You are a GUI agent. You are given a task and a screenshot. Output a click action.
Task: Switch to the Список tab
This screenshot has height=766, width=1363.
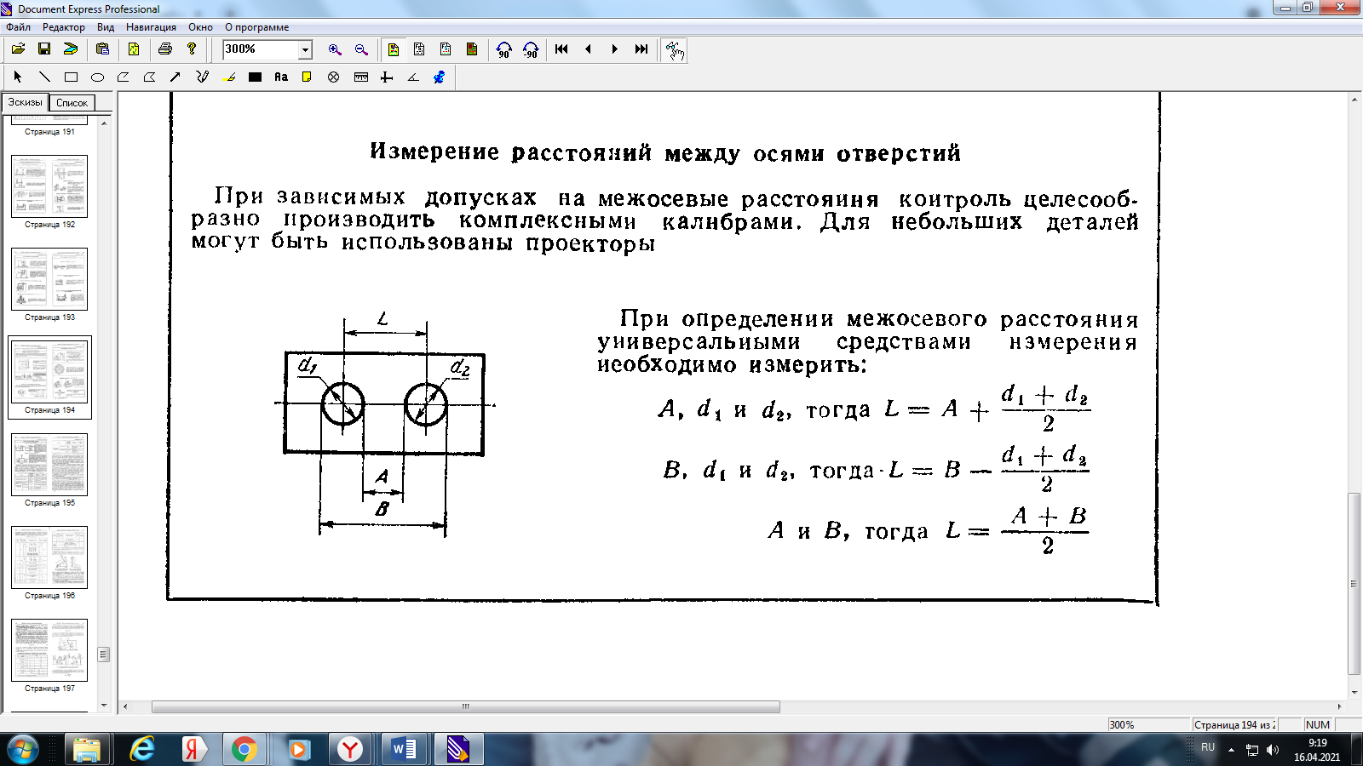point(72,103)
